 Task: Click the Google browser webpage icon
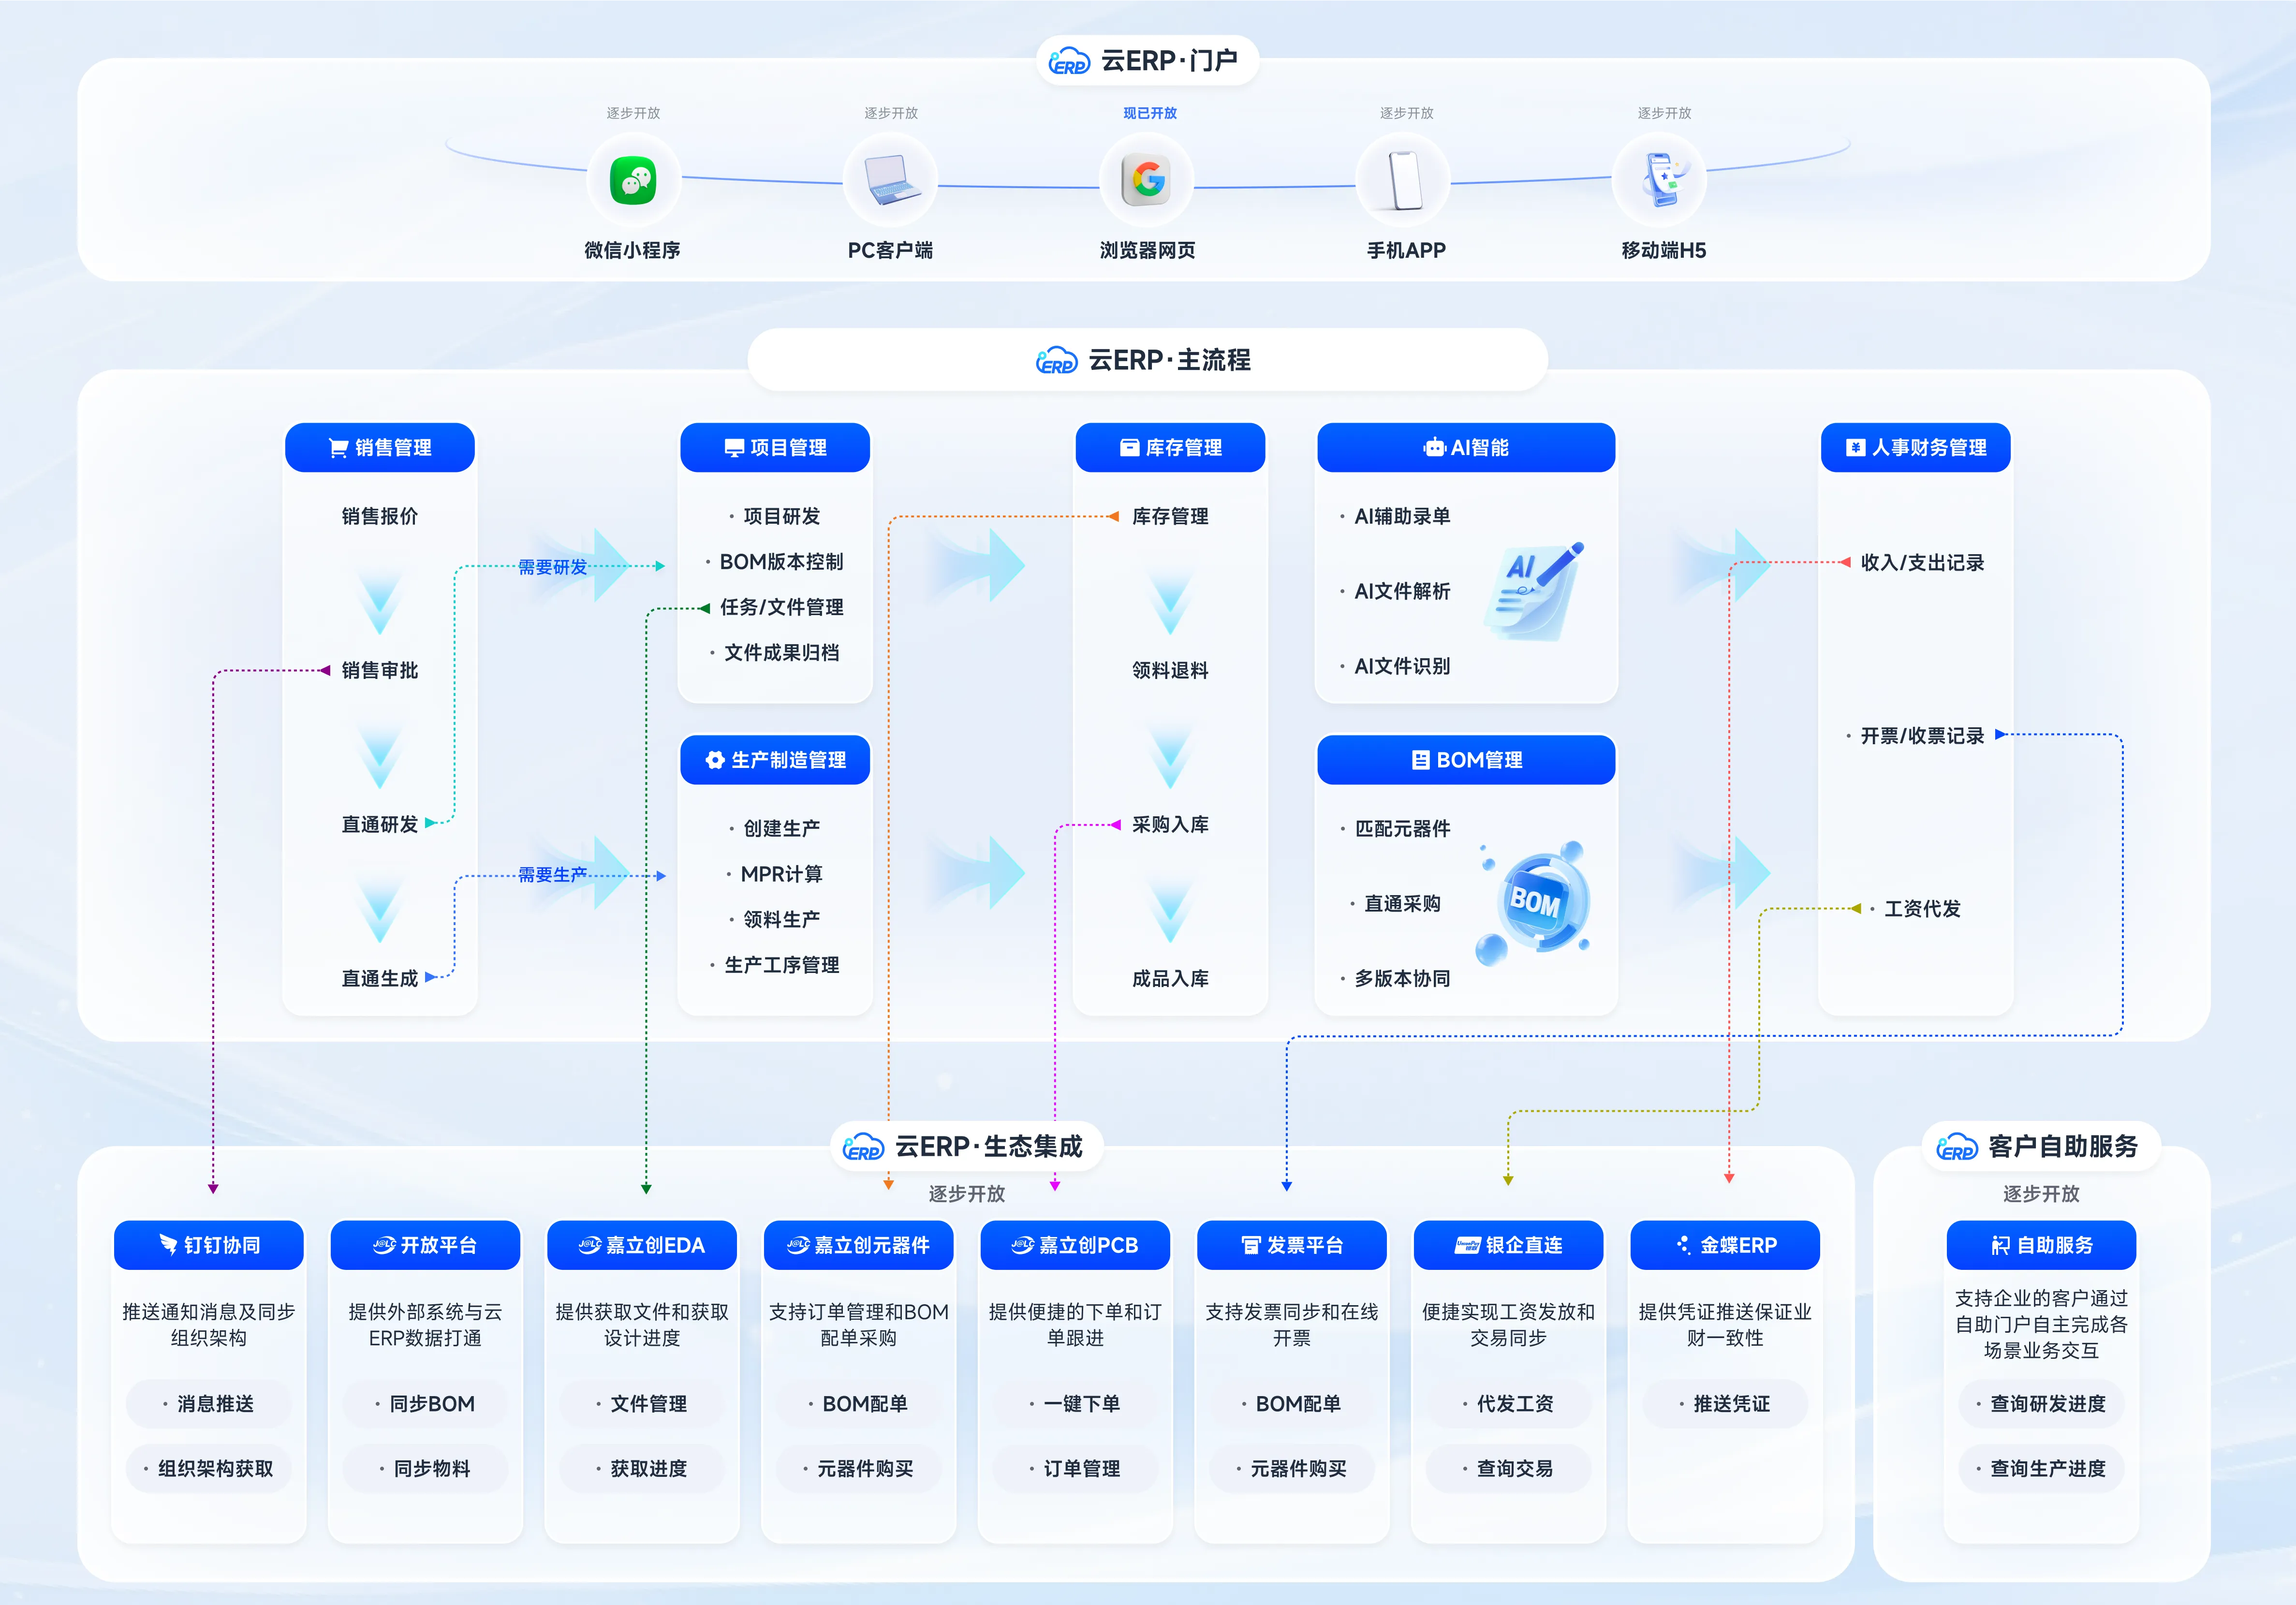point(1147,181)
